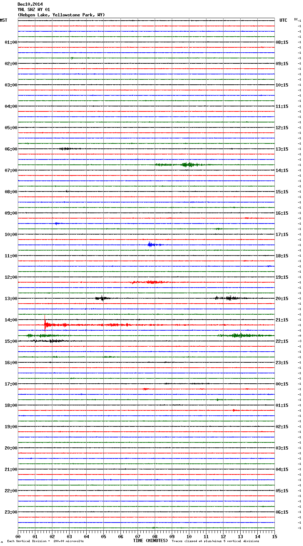Select the 16:00 MST time label
Screen dimensions: 303x546
tap(11, 363)
